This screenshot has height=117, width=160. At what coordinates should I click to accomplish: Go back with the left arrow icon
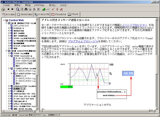pyautogui.click(x=9, y=9)
